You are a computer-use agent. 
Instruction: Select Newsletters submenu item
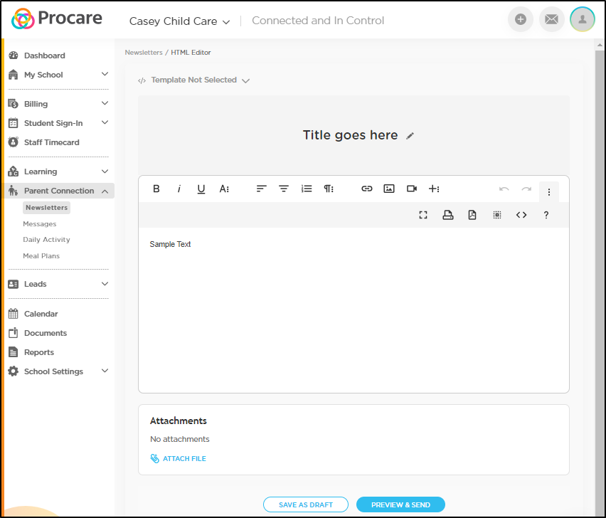[46, 208]
